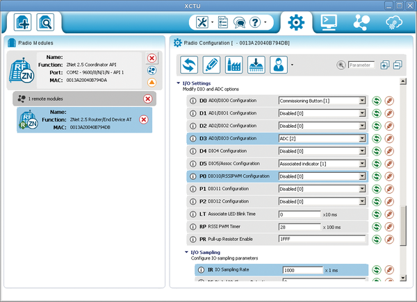Click the IR IO Sampling Rate field
The width and height of the screenshot is (417, 302).
(302, 270)
